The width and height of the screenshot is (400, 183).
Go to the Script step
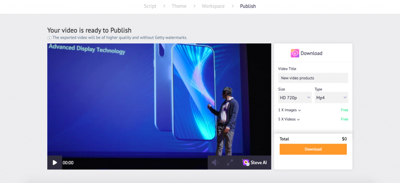[x=150, y=6]
